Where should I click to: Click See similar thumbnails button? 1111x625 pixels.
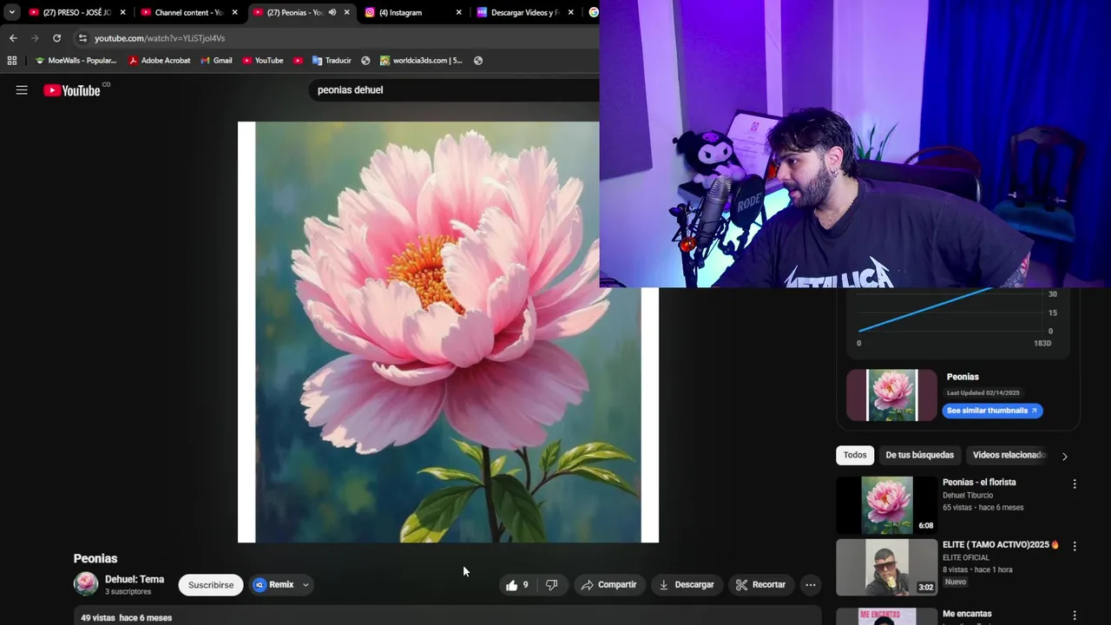tap(993, 411)
